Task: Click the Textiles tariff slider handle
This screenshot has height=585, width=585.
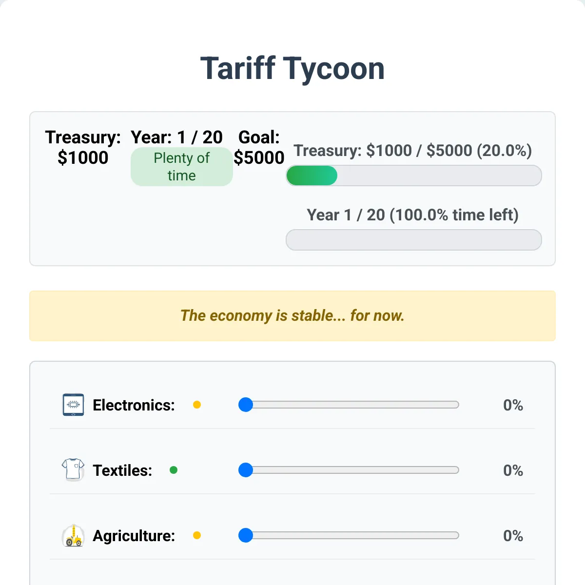Action: pyautogui.click(x=246, y=470)
